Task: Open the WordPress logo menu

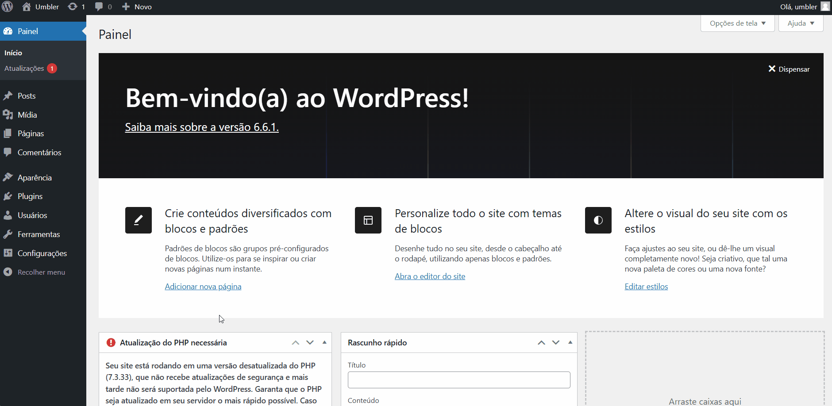Action: coord(7,7)
